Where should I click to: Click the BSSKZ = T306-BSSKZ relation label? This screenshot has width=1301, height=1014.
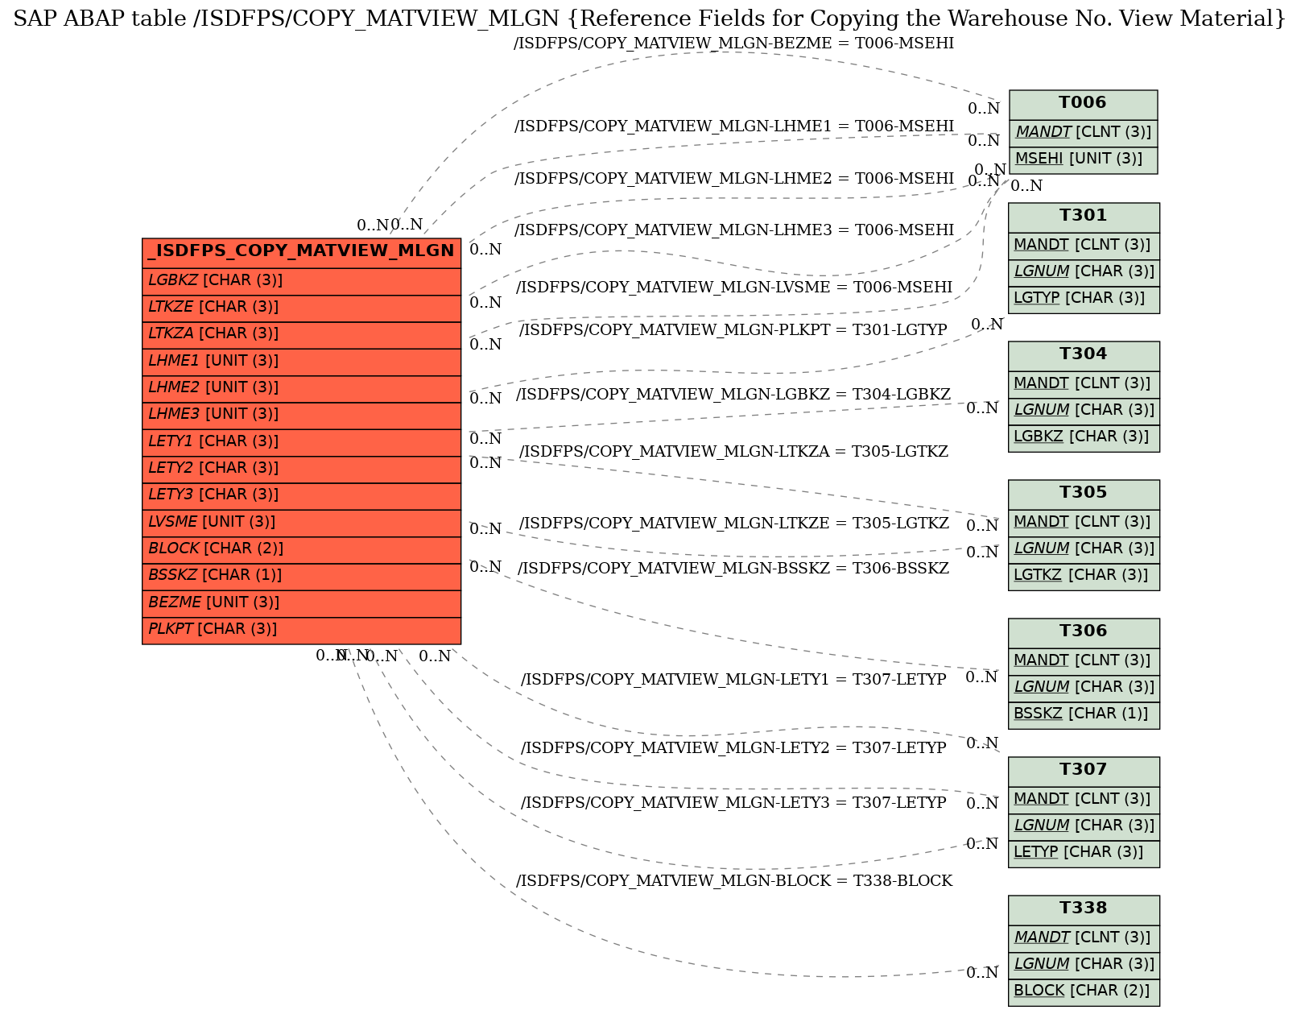tap(733, 569)
